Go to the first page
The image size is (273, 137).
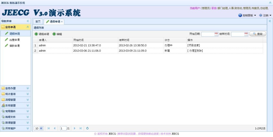coord(49,128)
